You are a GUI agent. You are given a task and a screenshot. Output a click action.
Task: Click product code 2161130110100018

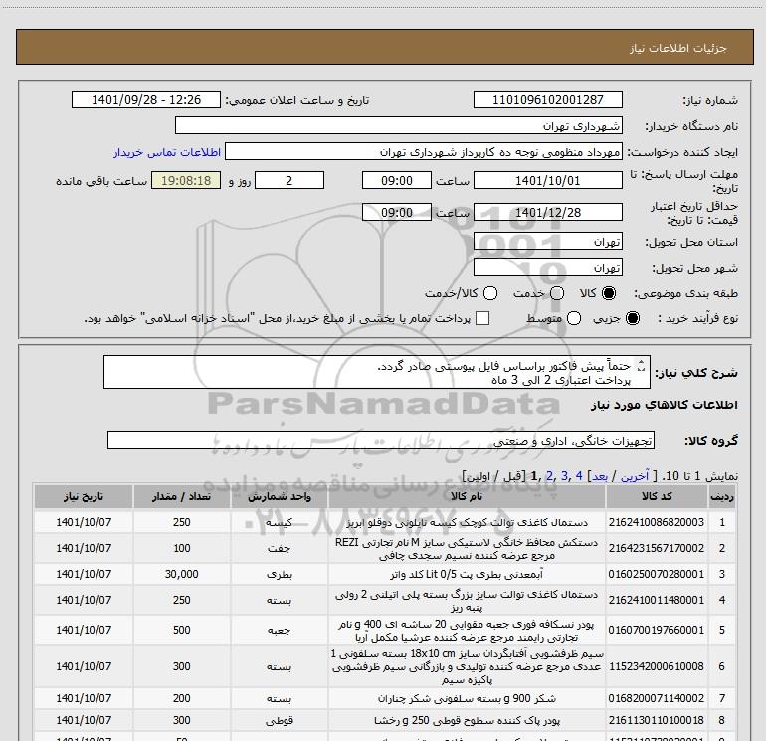tap(657, 720)
